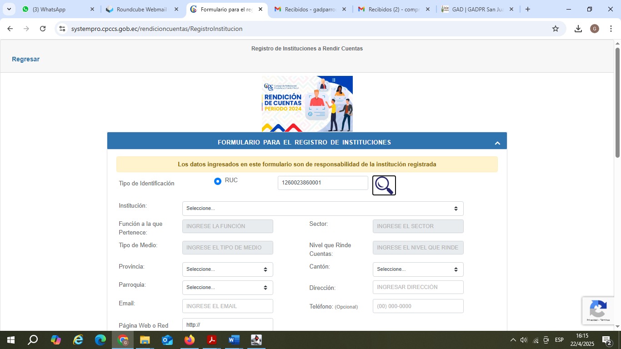Switch to the Roundcube Webmail tab
The width and height of the screenshot is (621, 349).
pos(142,9)
